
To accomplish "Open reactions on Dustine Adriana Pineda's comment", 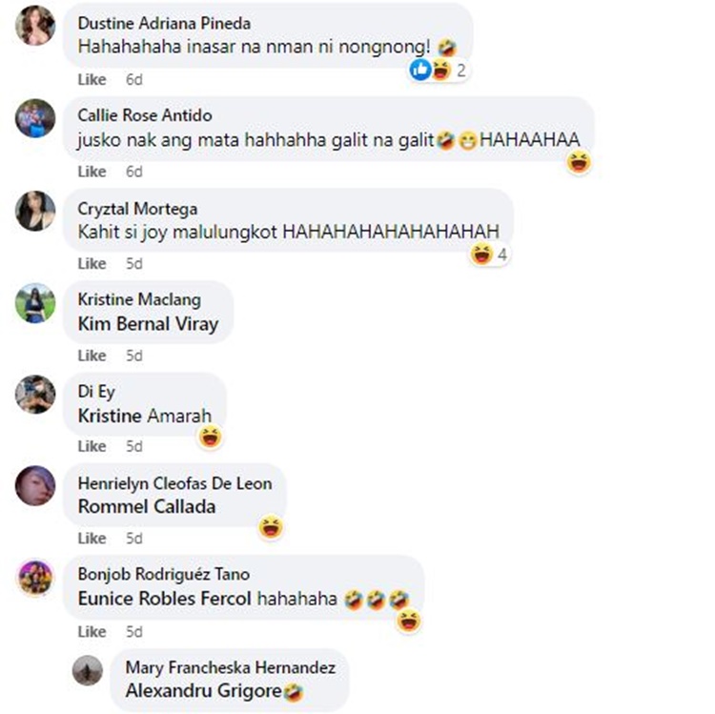I will pyautogui.click(x=439, y=71).
